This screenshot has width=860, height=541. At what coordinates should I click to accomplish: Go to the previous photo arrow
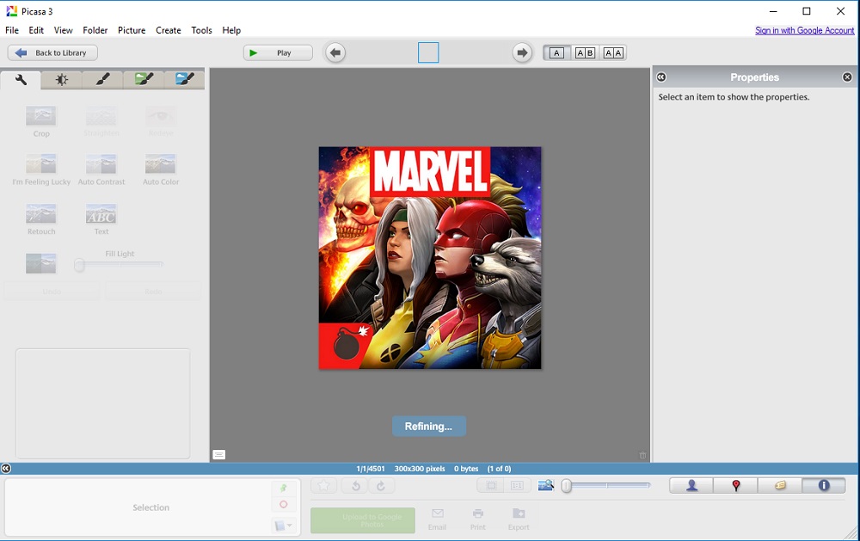click(x=335, y=53)
